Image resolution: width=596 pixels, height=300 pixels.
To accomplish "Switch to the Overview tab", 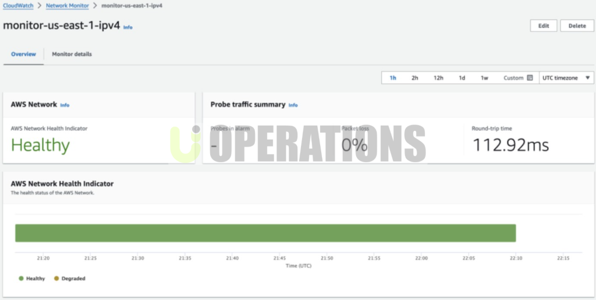I will [23, 54].
